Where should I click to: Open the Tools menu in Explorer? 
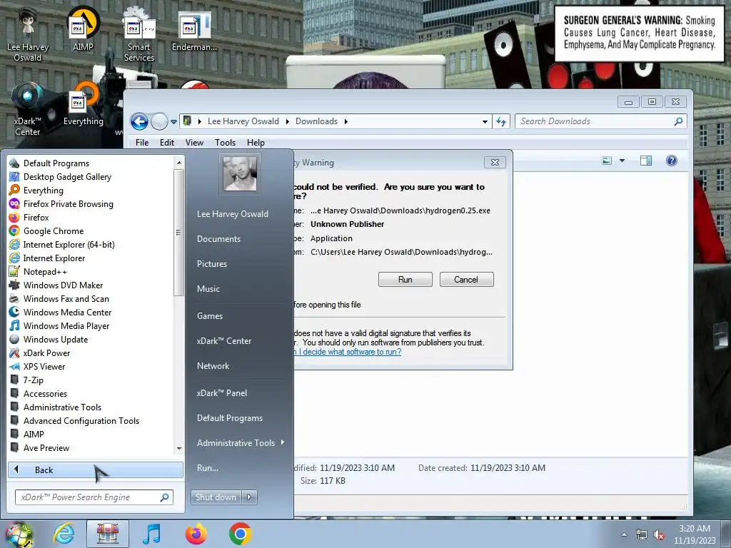click(x=225, y=143)
